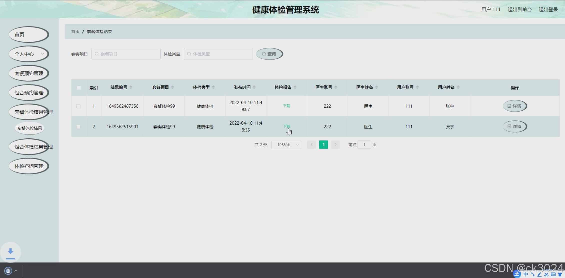Go to previous page arrow in pagination
Image resolution: width=565 pixels, height=278 pixels.
pyautogui.click(x=311, y=145)
